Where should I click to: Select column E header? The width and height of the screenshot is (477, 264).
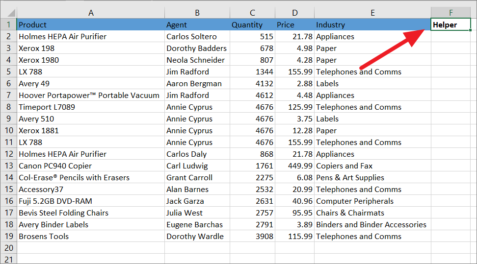(372, 13)
